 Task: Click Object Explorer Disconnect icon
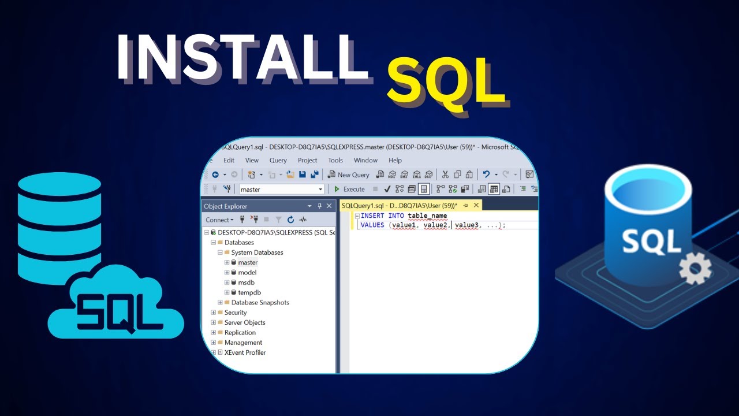[255, 220]
